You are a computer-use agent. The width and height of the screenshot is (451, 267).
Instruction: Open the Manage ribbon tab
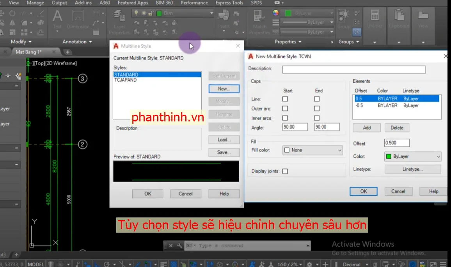pos(36,3)
